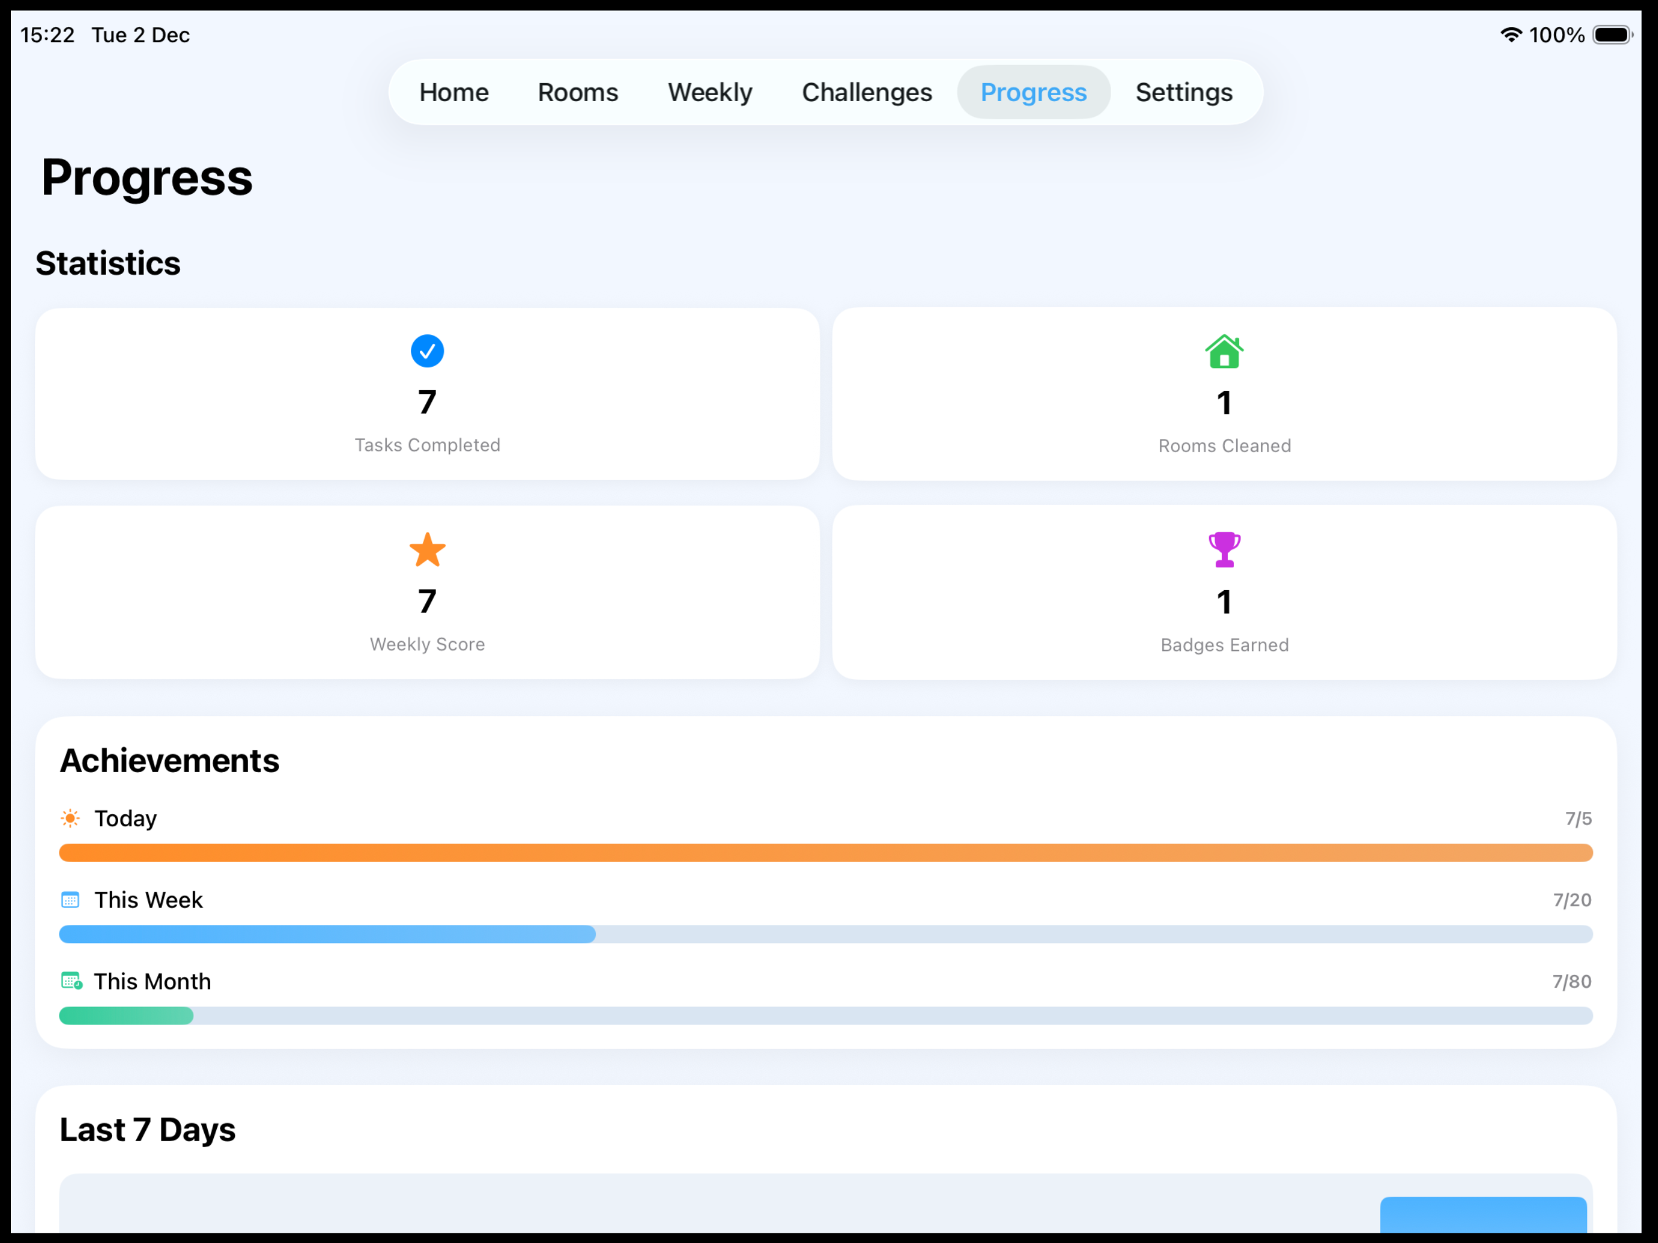
Task: Click the Last 7 Days heading
Action: tap(148, 1130)
